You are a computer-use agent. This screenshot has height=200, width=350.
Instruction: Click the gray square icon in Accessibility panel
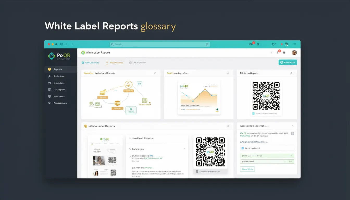(292, 133)
